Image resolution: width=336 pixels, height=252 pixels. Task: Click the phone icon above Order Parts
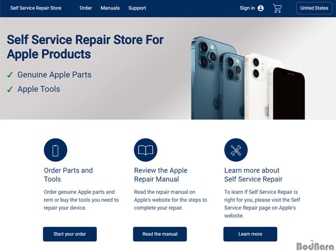pos(55,150)
